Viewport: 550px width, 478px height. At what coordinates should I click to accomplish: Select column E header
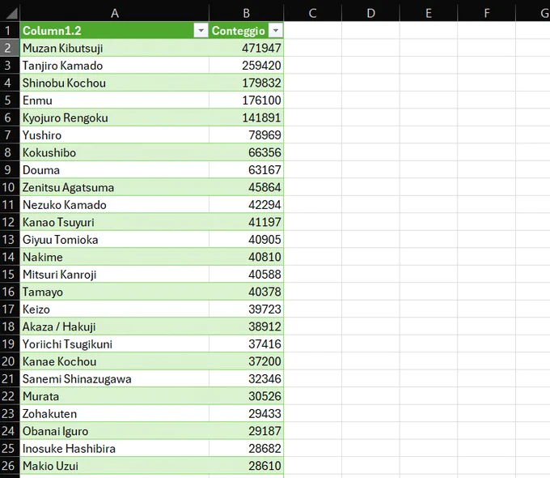(429, 13)
